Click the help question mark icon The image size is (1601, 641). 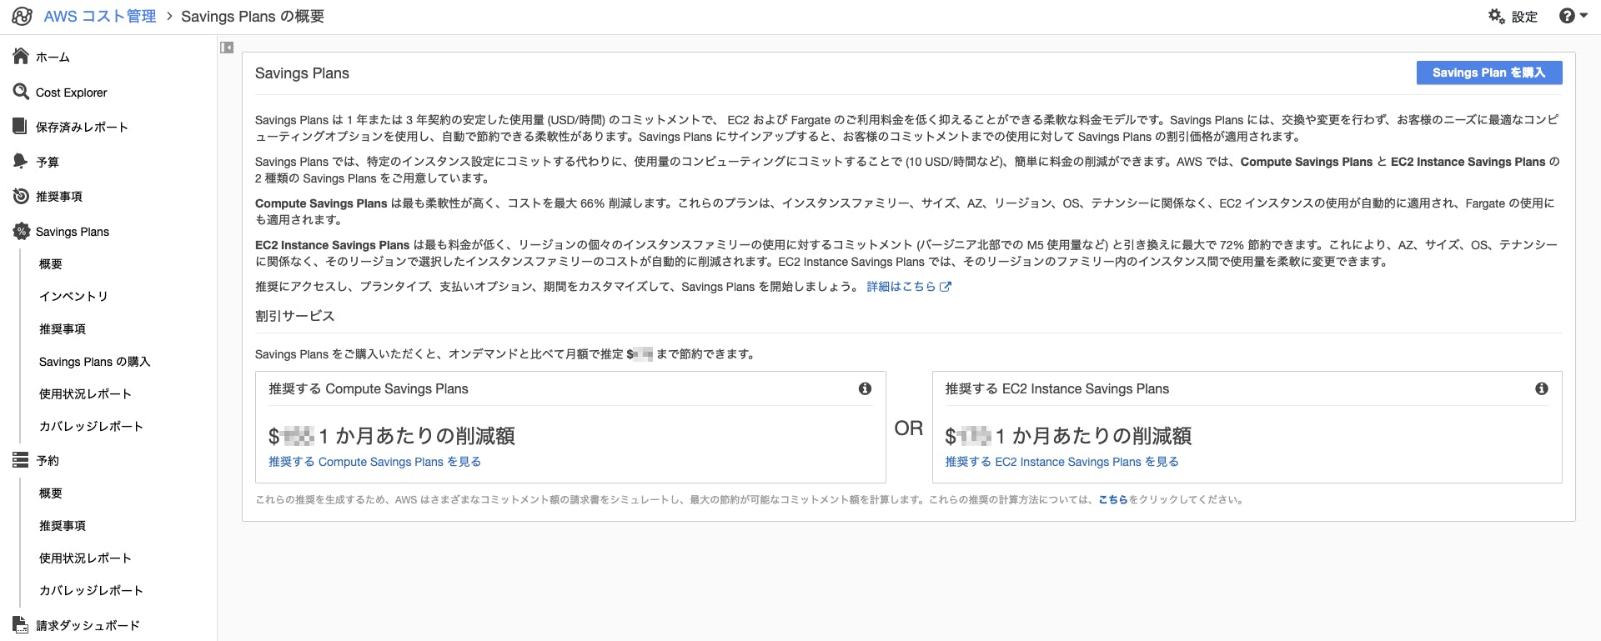click(1567, 16)
